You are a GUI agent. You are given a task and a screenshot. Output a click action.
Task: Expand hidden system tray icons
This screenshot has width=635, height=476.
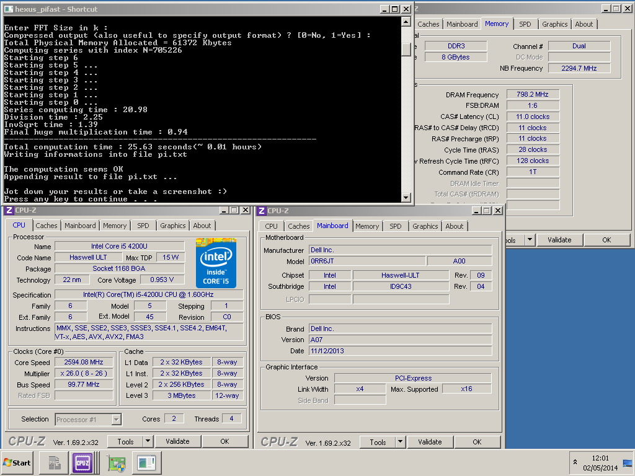[575, 462]
